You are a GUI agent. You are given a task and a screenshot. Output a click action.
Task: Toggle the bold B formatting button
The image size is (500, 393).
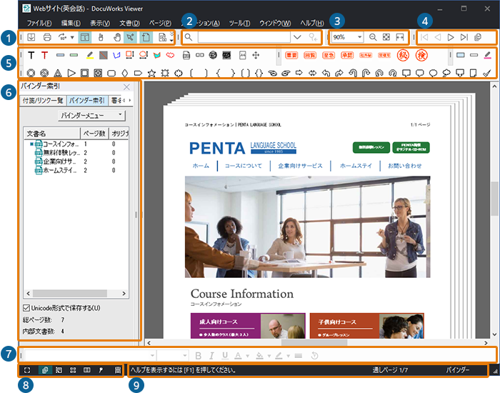coord(198,355)
